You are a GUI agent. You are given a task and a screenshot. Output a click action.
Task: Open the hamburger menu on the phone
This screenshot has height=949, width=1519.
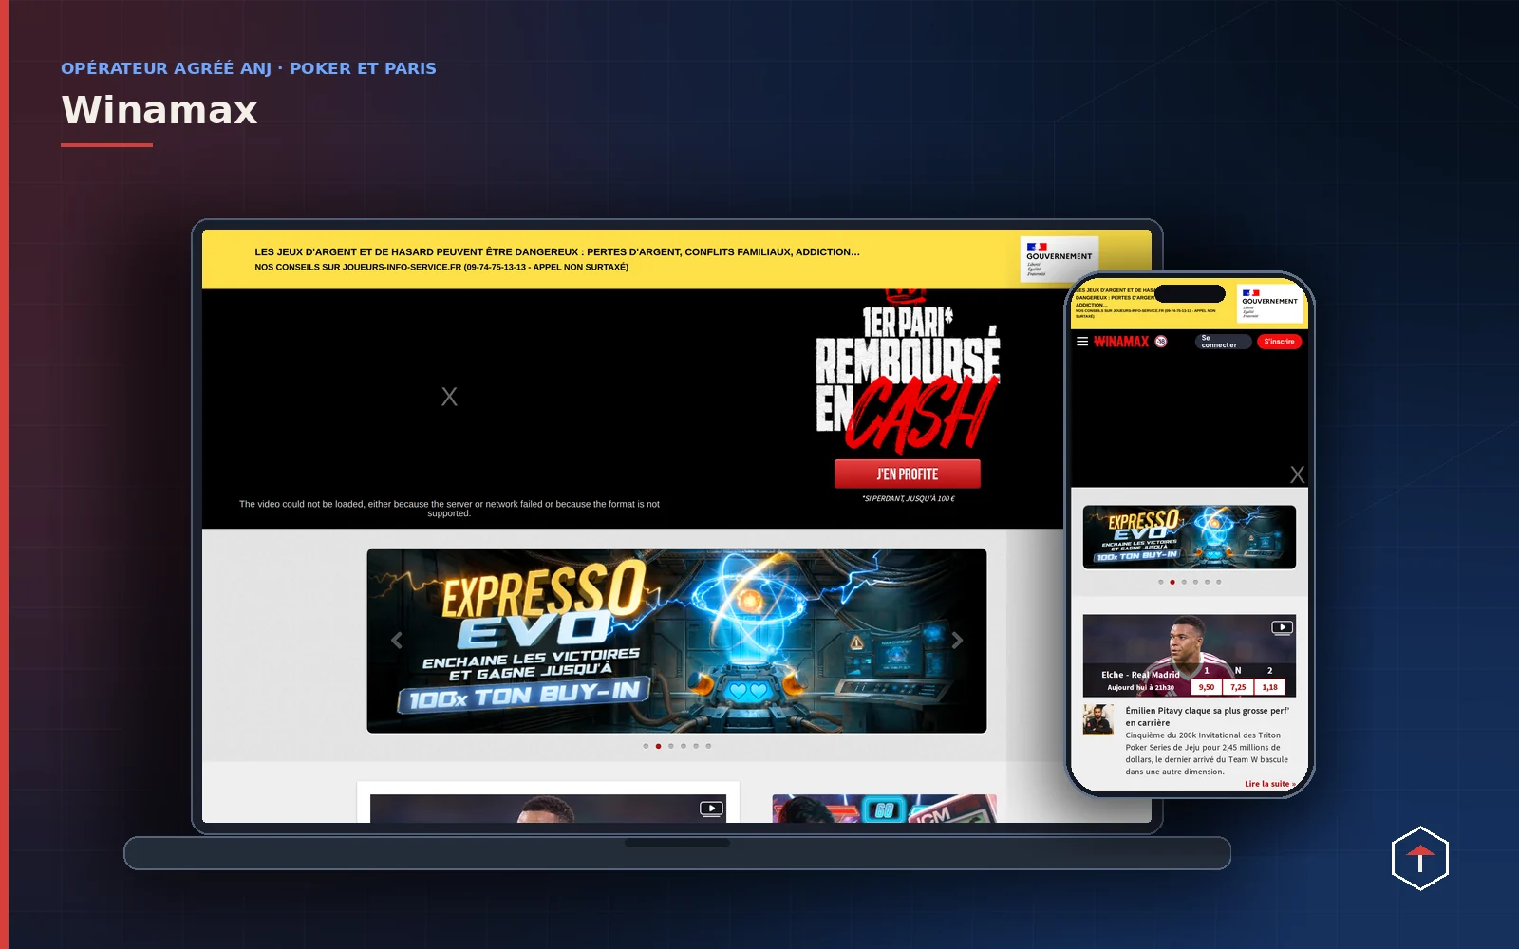click(1082, 342)
